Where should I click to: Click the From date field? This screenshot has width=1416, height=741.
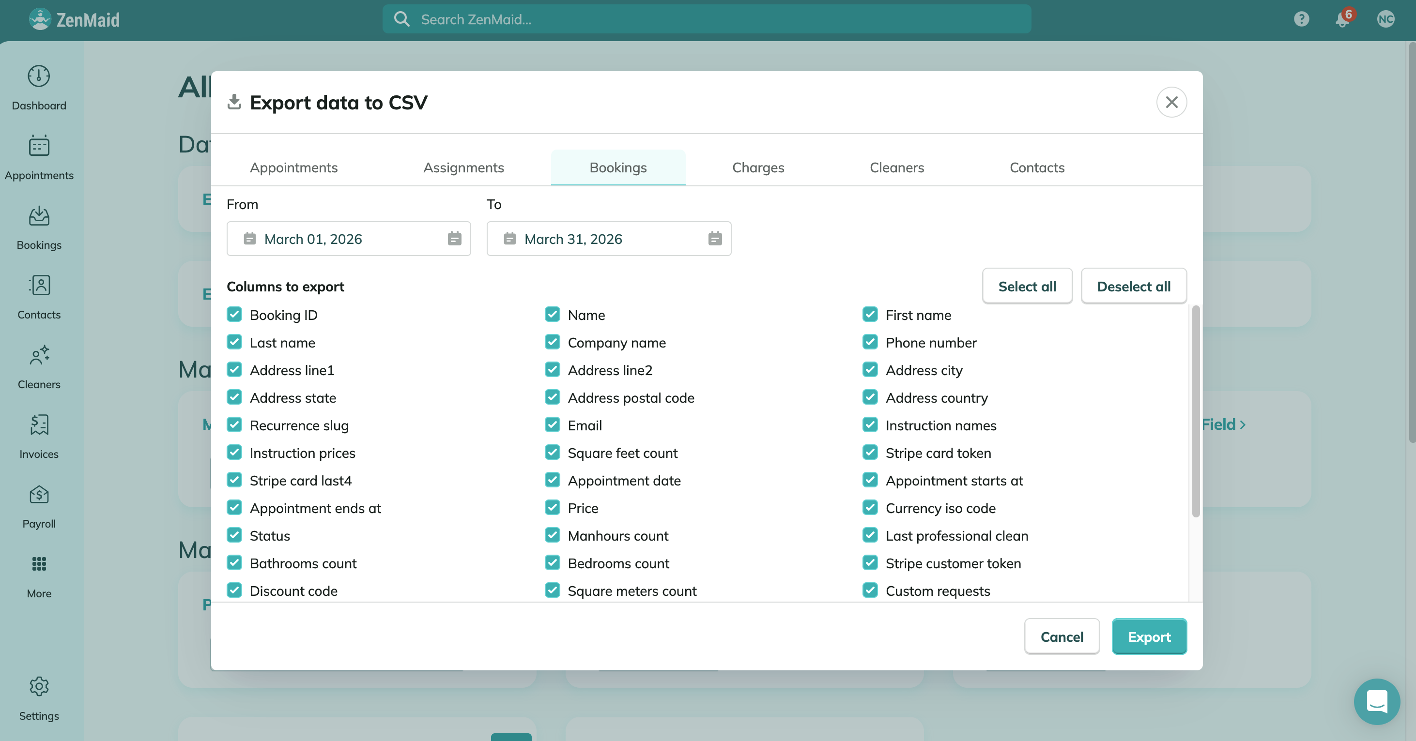[x=349, y=239]
